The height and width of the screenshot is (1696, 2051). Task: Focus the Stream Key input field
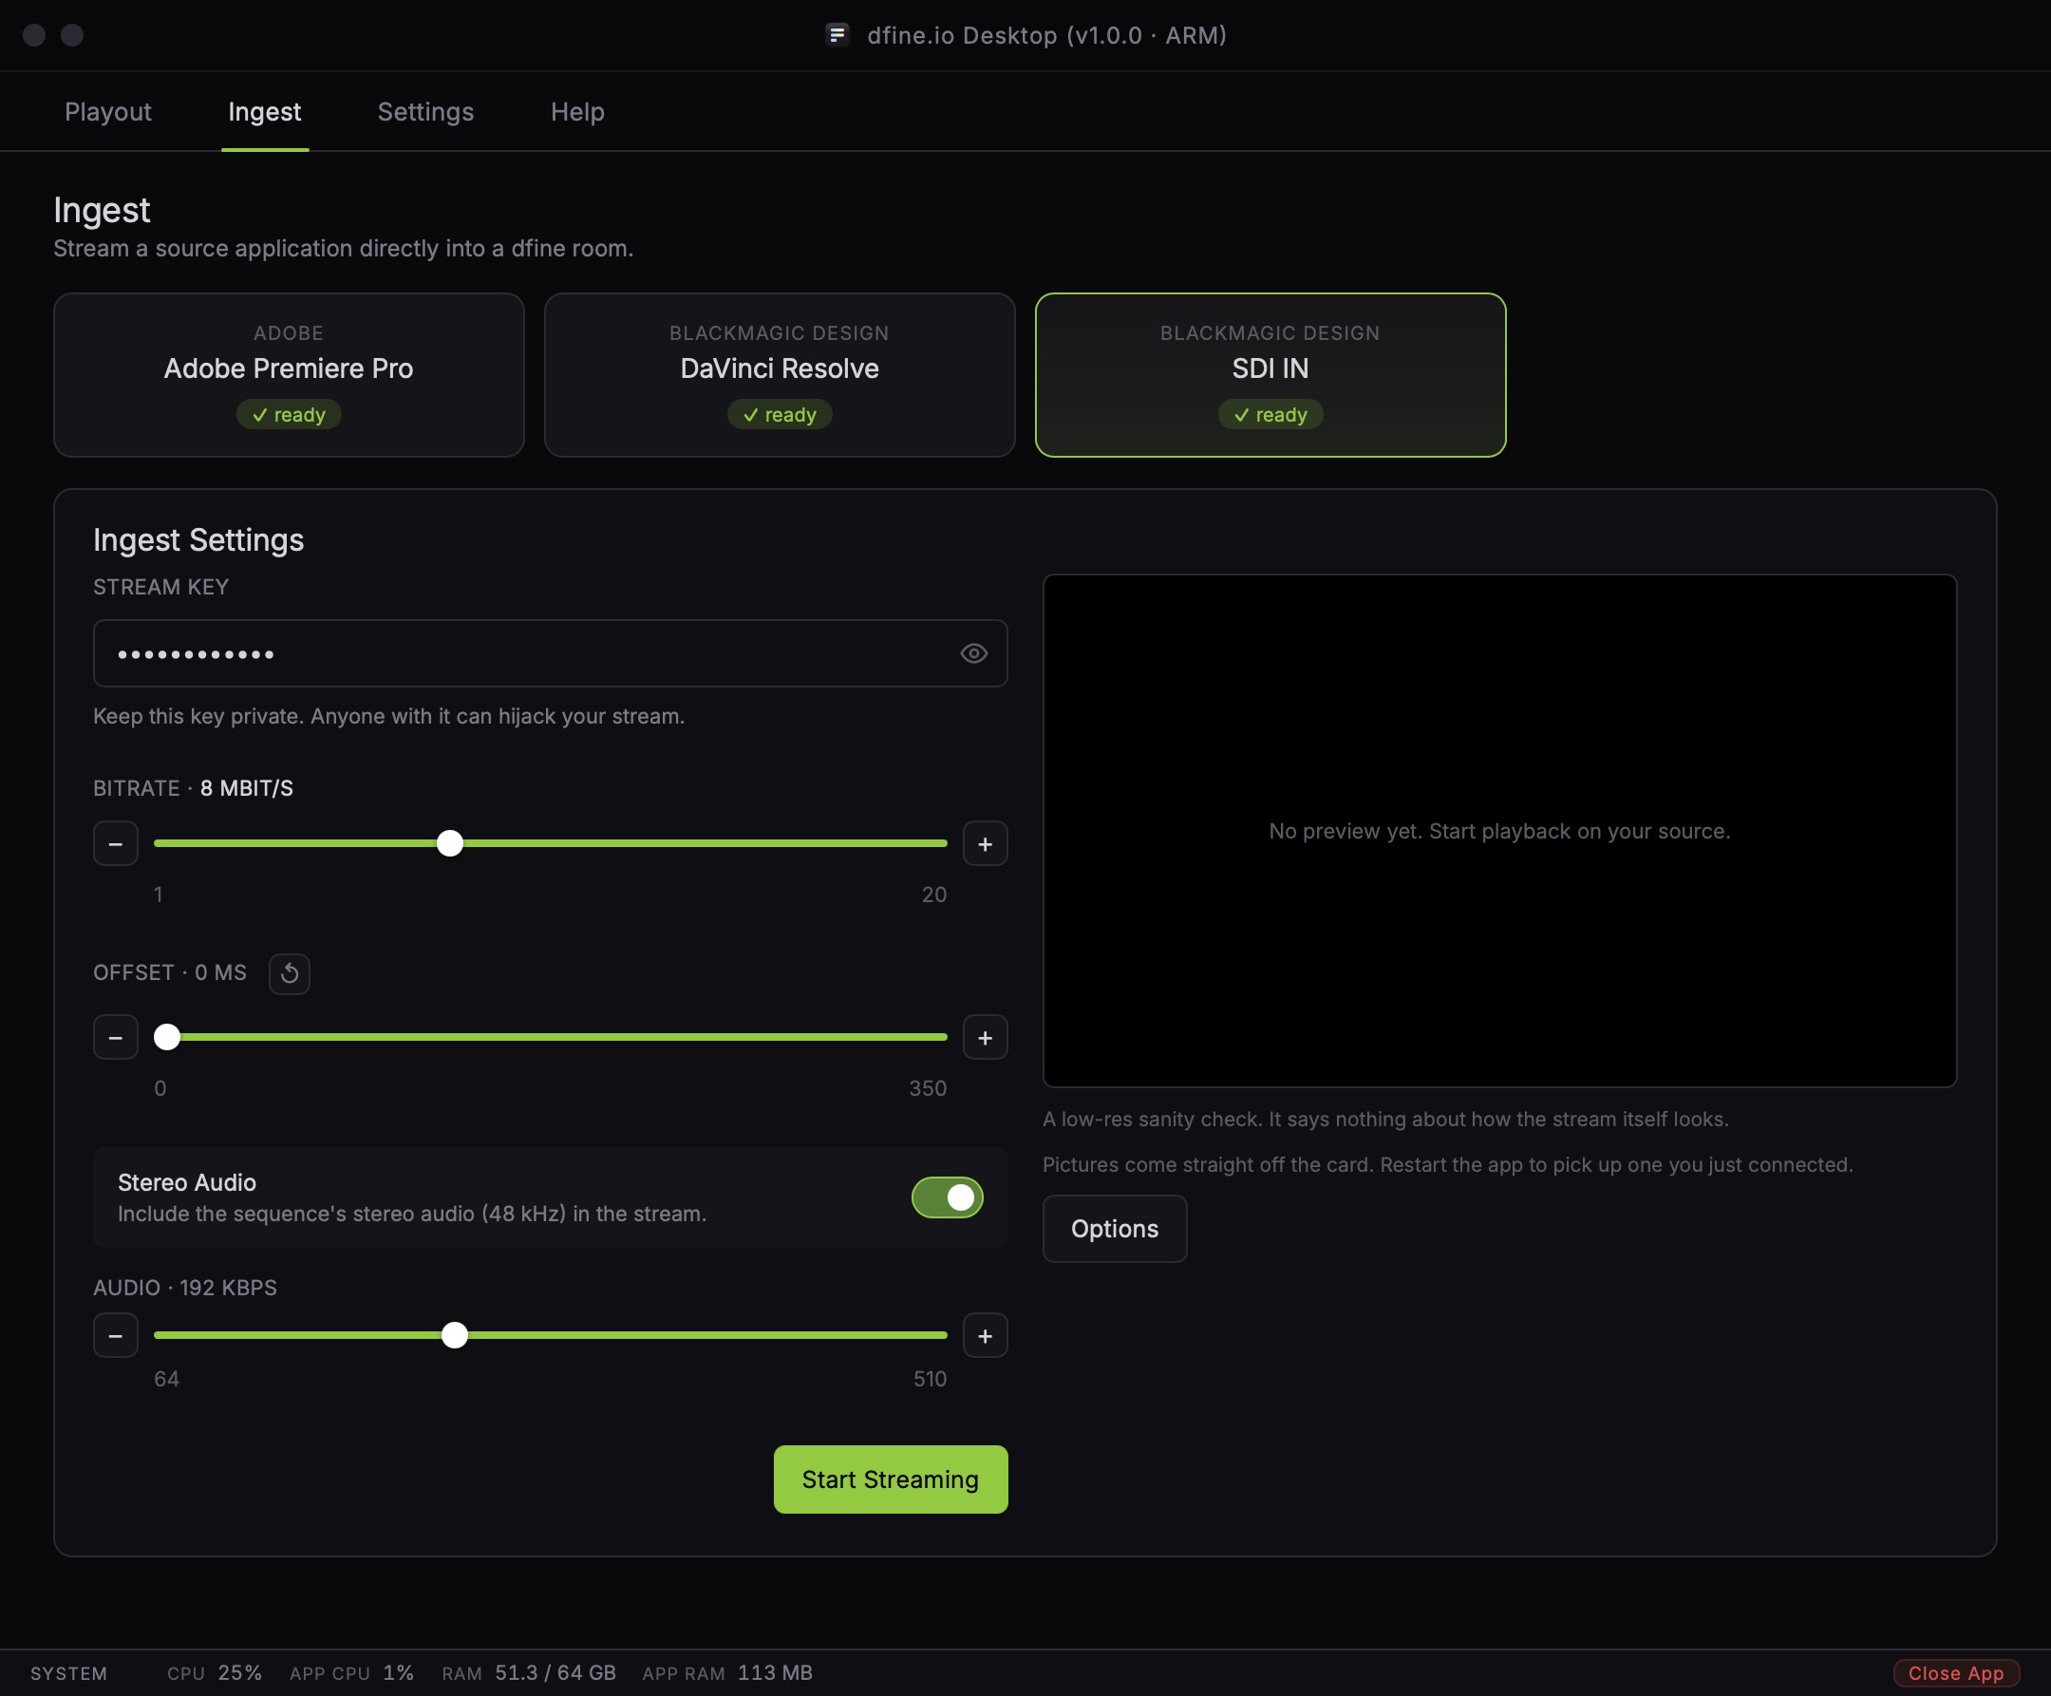[550, 652]
